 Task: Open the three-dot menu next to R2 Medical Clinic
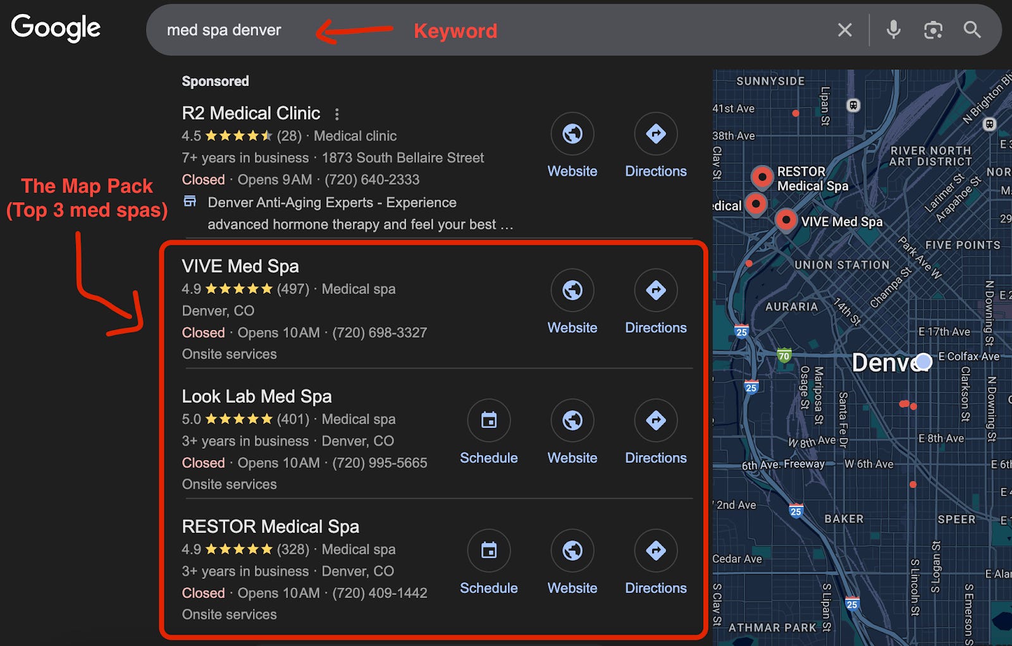337,114
